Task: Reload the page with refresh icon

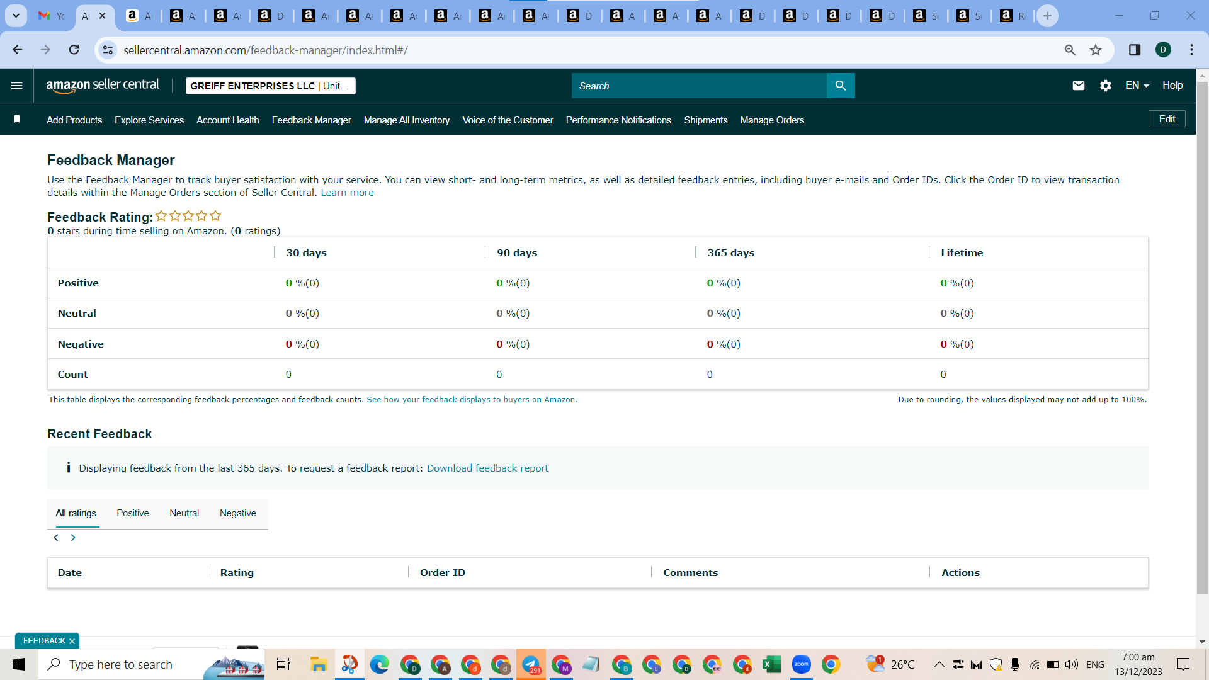Action: point(74,50)
